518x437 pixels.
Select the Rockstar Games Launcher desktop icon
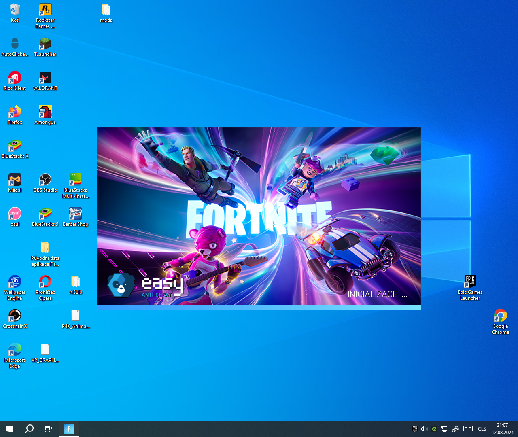coord(45,16)
